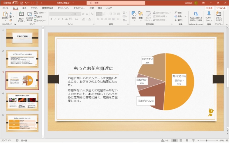The height and width of the screenshot is (143, 229).
Task: Click the Adobe PDF の作成および共有 icon
Action: (196, 14)
